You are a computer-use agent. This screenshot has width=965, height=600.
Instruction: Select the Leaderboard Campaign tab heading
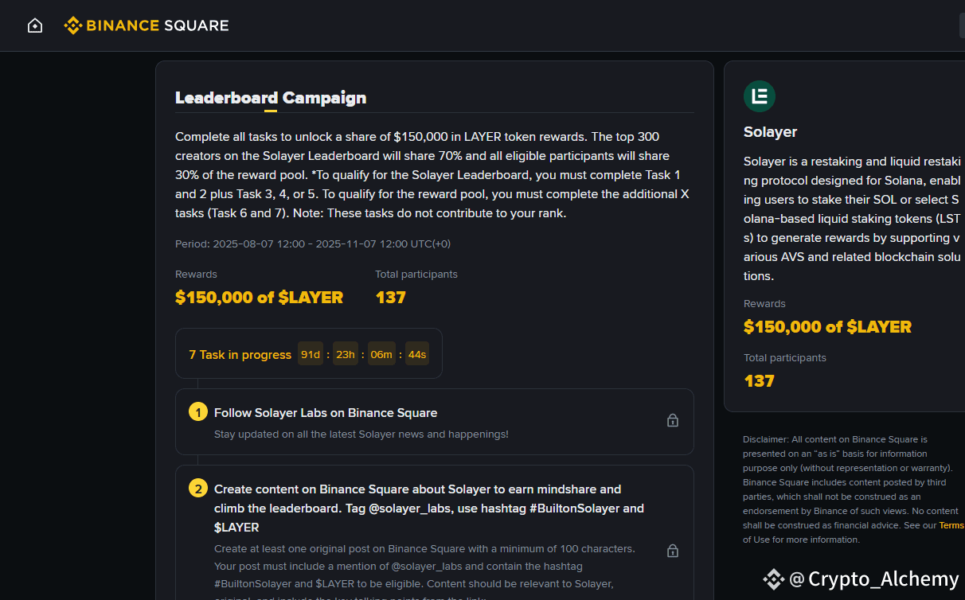click(271, 98)
